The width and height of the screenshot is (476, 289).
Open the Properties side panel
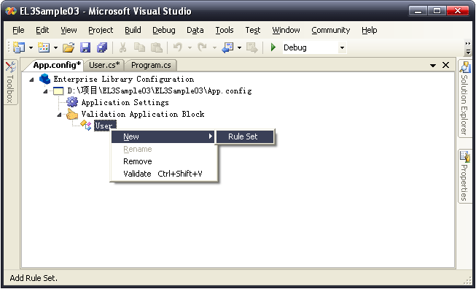coord(464,177)
